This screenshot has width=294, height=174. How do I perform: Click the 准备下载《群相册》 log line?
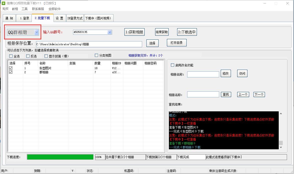click(182, 143)
